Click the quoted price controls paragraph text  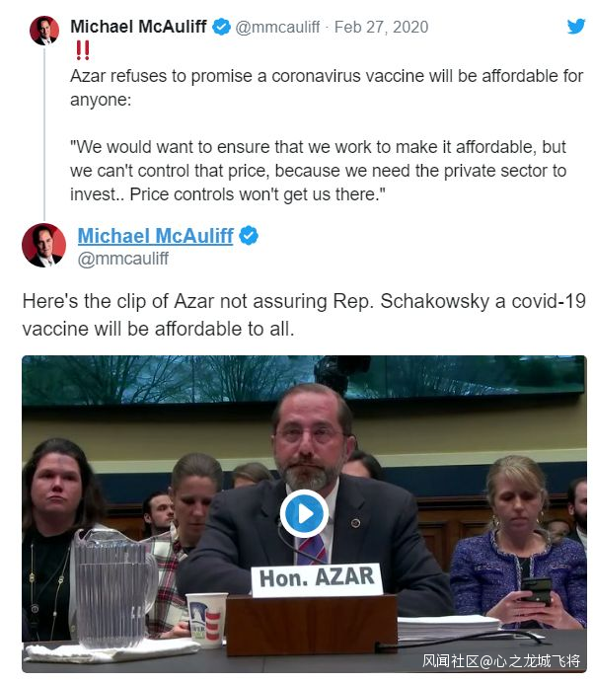319,171
